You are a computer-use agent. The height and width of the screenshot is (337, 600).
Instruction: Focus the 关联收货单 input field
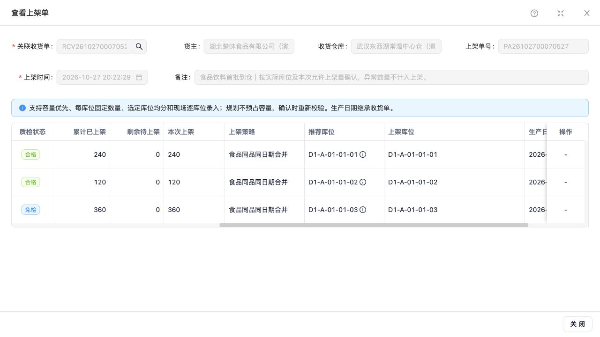(x=94, y=46)
